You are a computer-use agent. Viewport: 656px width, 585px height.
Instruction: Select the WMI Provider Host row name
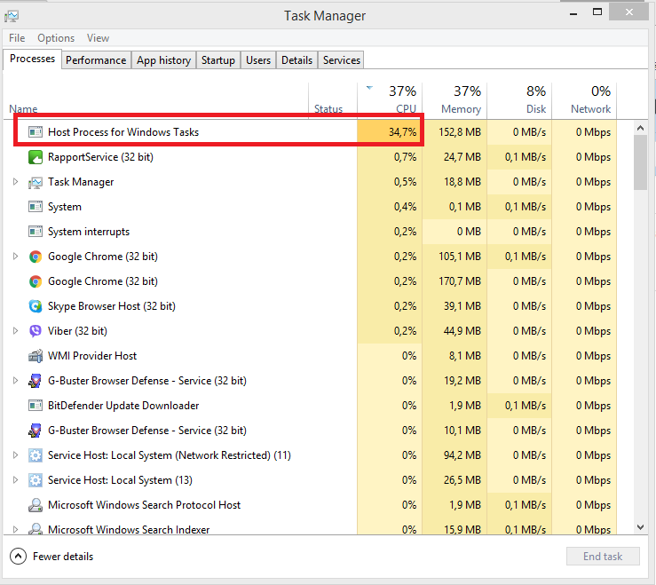pos(92,356)
